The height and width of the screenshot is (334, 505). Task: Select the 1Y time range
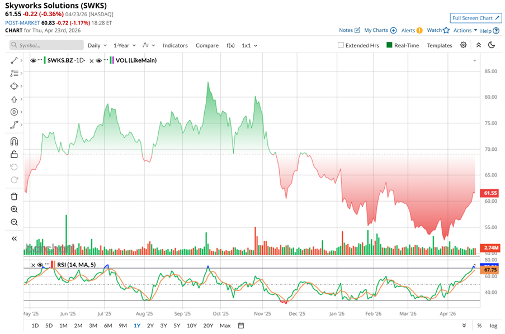pyautogui.click(x=137, y=326)
